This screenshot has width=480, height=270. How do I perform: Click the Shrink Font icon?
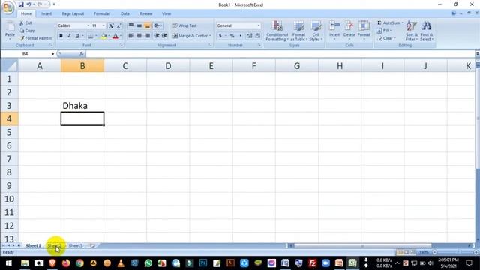tap(118, 25)
